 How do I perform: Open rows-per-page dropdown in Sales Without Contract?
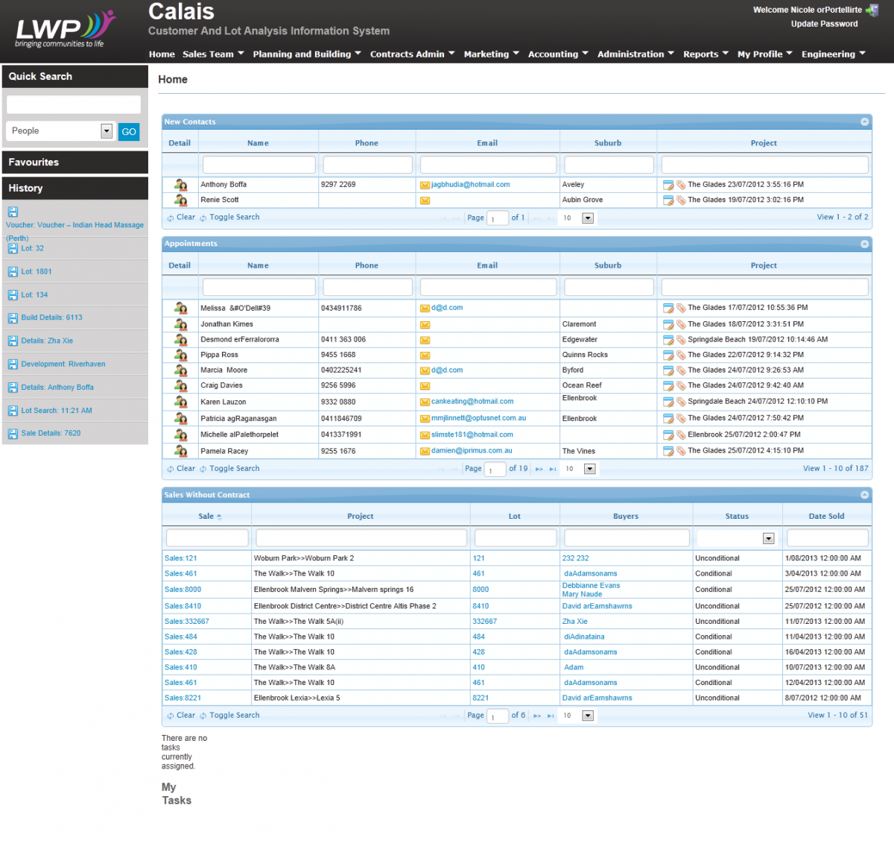[587, 716]
